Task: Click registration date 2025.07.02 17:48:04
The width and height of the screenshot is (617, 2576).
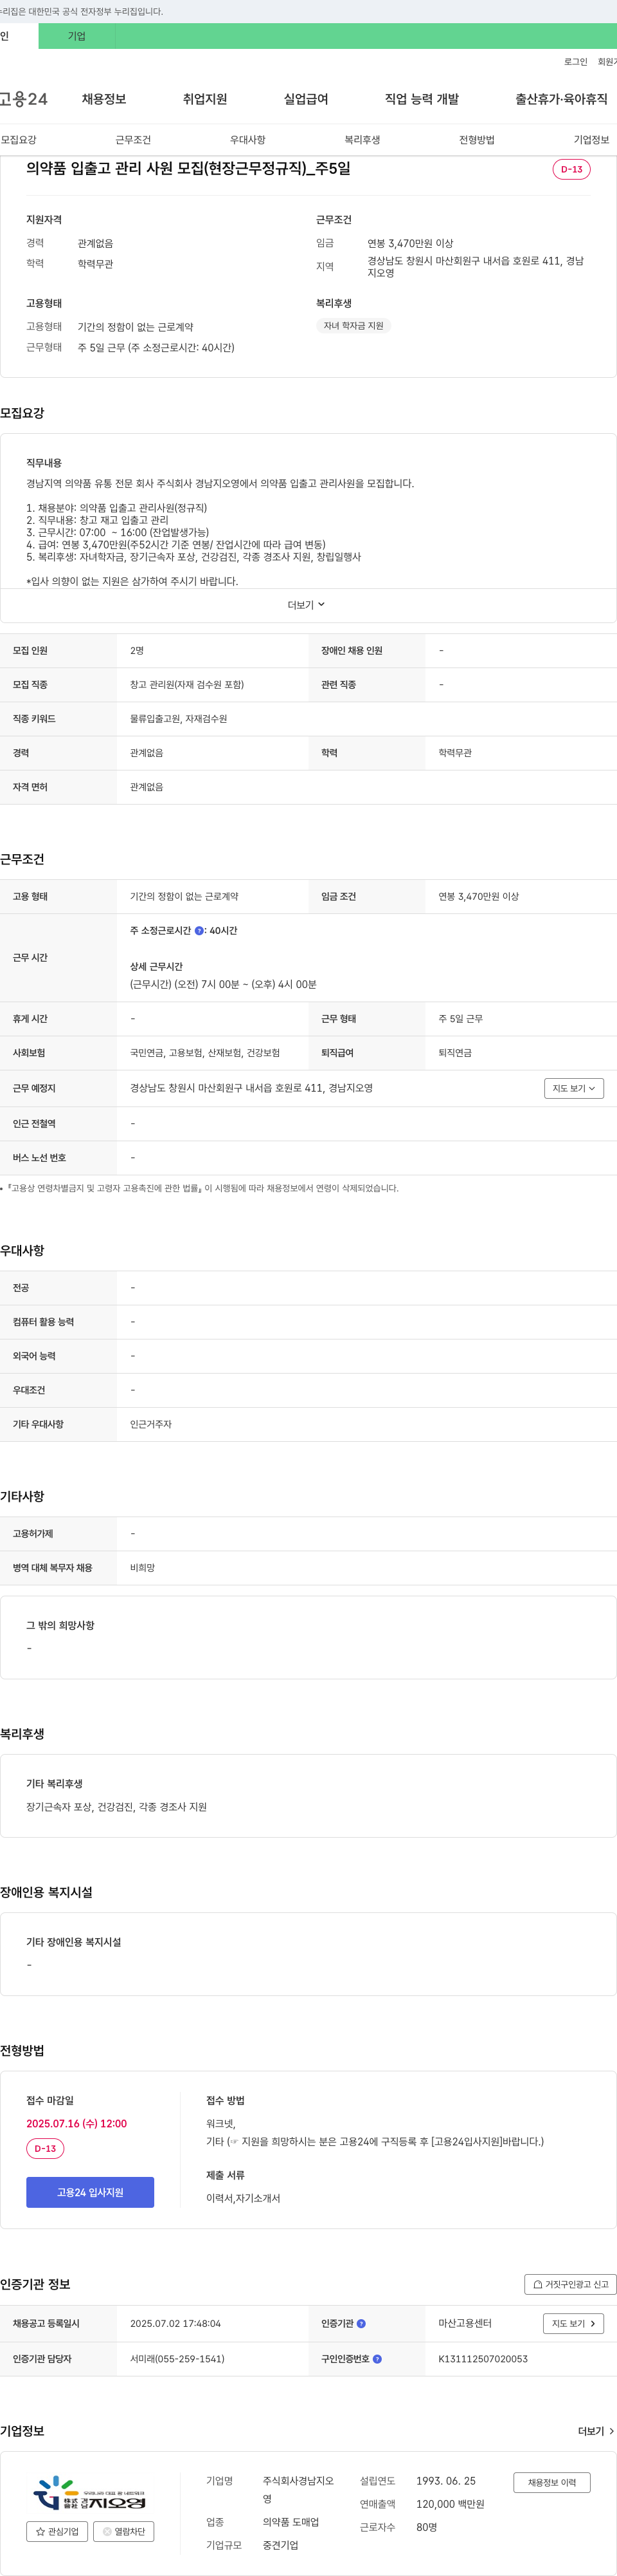Action: [175, 2324]
